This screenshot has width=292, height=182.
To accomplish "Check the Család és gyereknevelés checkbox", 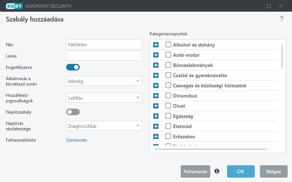I will (168, 75).
